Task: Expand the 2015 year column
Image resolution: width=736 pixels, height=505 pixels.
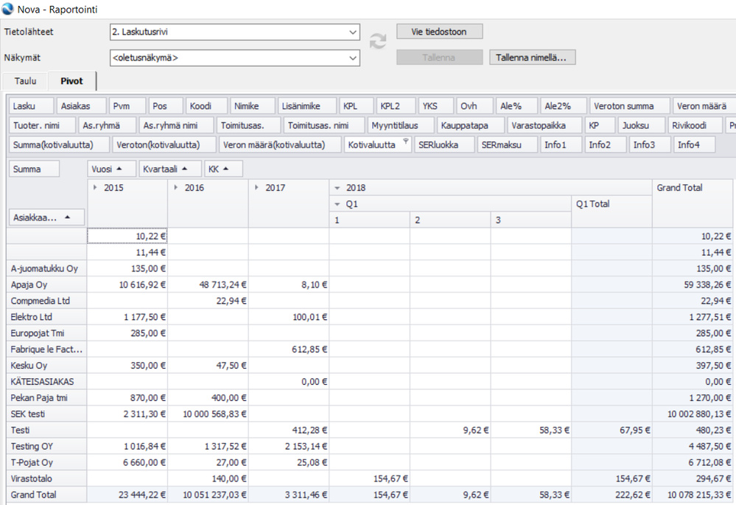Action: 94,188
